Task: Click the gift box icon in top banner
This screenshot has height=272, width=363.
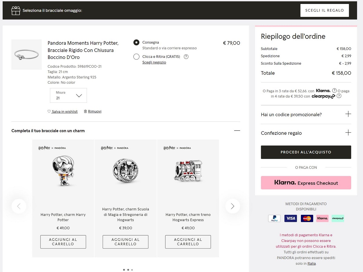Action: [16, 11]
